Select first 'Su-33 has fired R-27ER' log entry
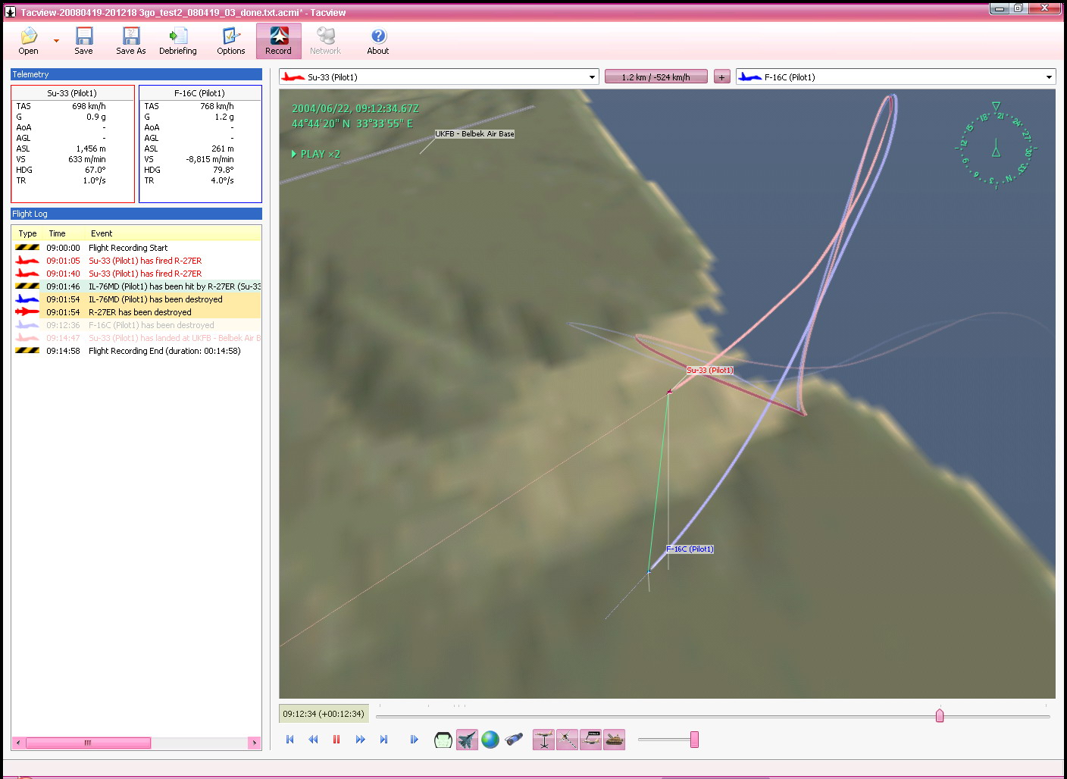Viewport: 1067px width, 779px height. [145, 261]
